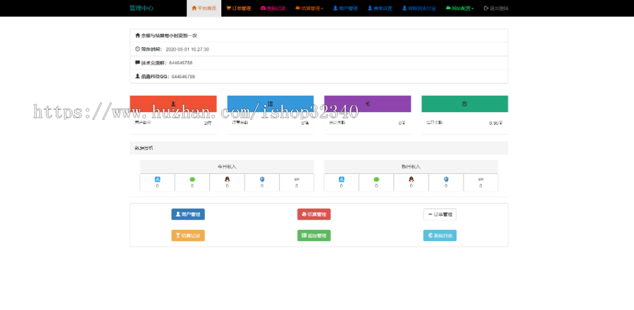Click the blue shield icon under 今日收入
The width and height of the screenshot is (634, 310).
click(x=262, y=179)
